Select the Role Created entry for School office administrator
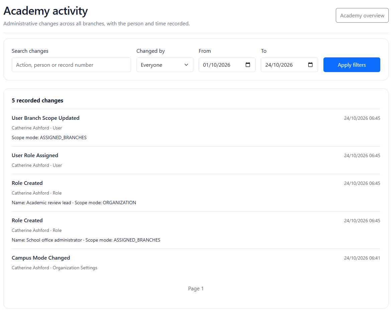This screenshot has width=392, height=312. [196, 230]
